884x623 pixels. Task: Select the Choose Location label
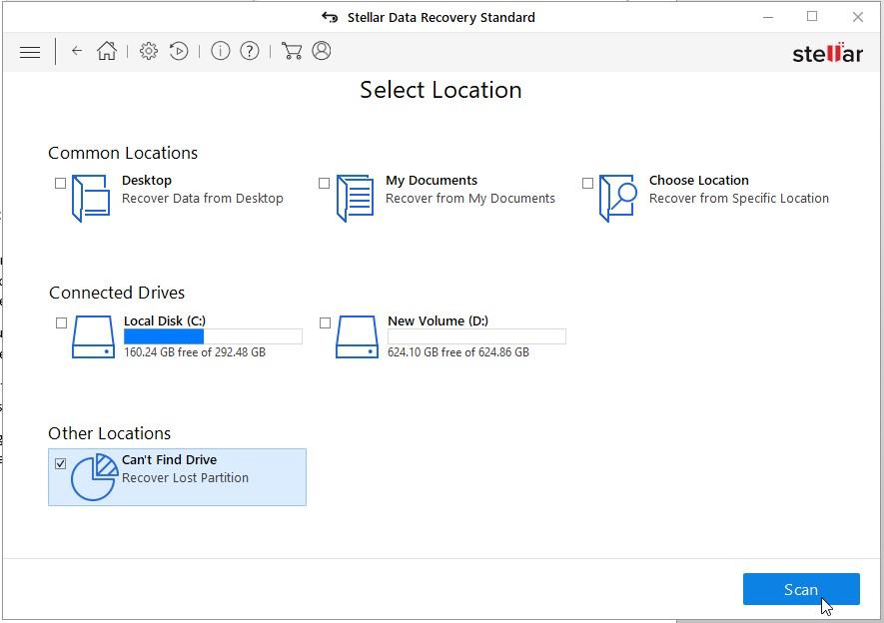pos(699,181)
